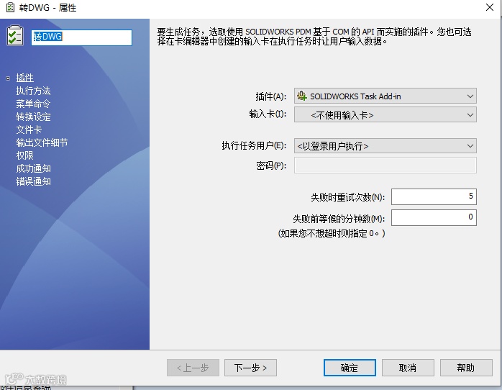Screen dimensions: 502x390
Task: Open 输出文件细节 page
Action: [x=42, y=142]
